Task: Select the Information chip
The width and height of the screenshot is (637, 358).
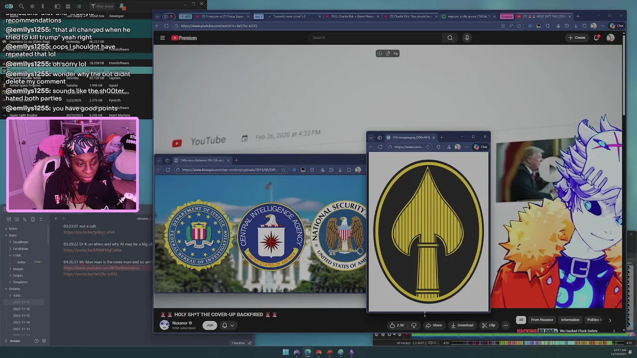Action: pyautogui.click(x=570, y=320)
